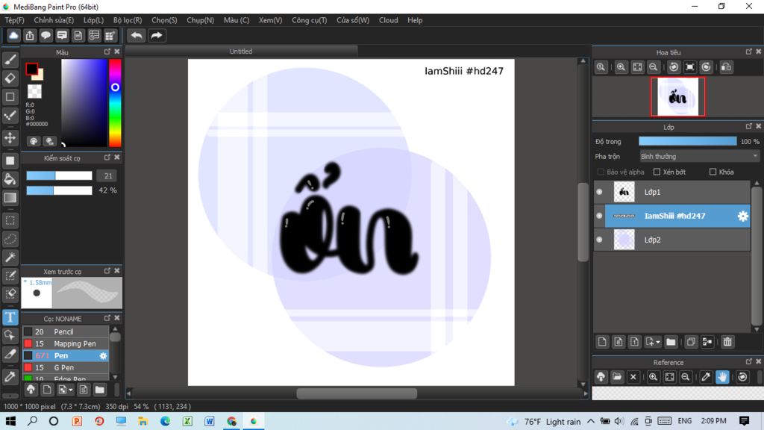Select the Text tool

tap(10, 317)
